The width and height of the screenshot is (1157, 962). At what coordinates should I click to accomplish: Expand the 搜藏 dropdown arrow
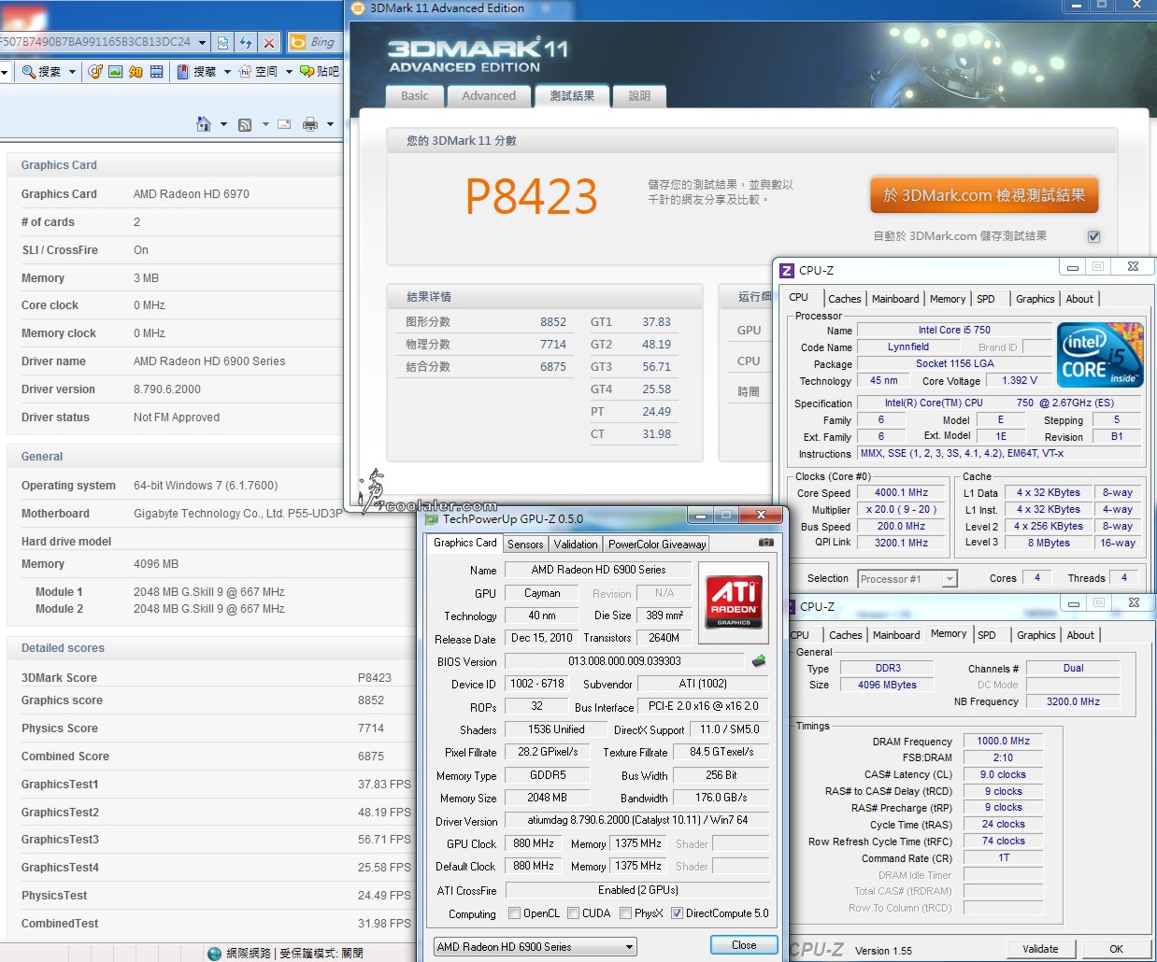pyautogui.click(x=227, y=71)
